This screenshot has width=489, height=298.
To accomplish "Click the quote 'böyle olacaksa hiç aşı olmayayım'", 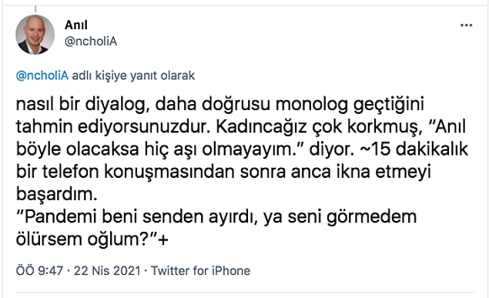I will (160, 149).
